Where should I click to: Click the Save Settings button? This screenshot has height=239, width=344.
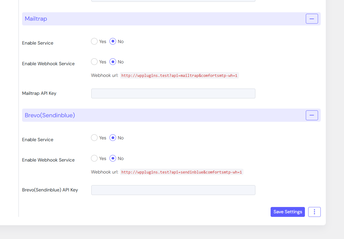pos(288,212)
